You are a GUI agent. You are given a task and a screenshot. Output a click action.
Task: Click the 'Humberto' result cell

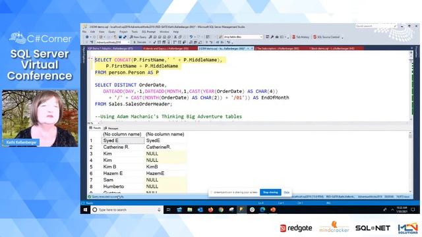123,186
